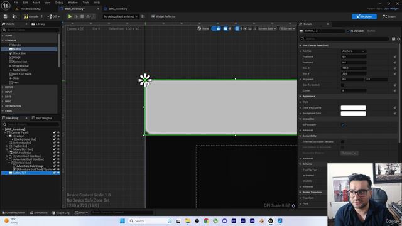This screenshot has width=402, height=226.
Task: Click the R respect locks button
Action: point(231,28)
